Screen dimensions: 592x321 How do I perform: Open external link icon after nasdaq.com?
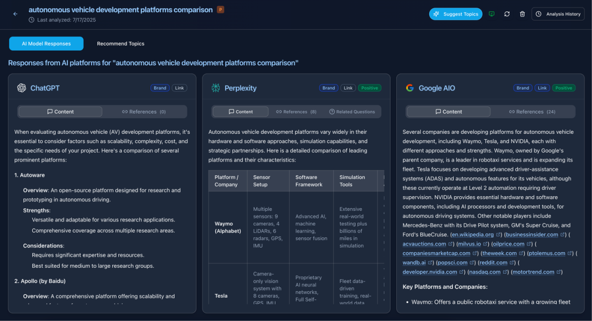pyautogui.click(x=505, y=272)
